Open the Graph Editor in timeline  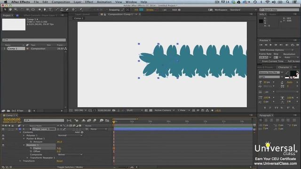[107, 120]
